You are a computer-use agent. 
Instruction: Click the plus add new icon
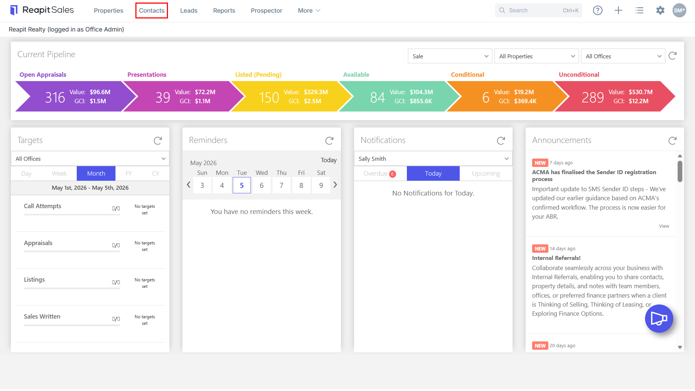click(x=618, y=10)
